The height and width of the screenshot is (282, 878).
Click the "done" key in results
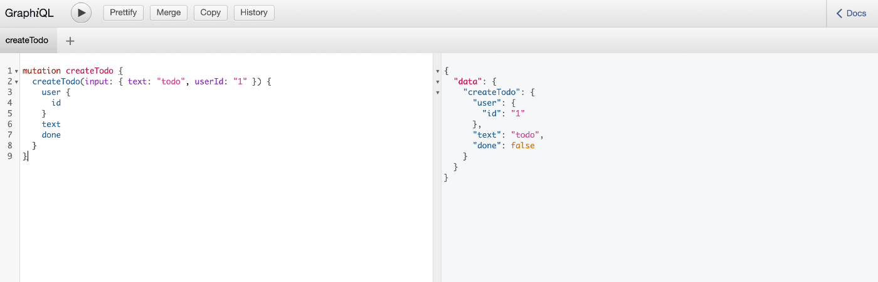487,145
